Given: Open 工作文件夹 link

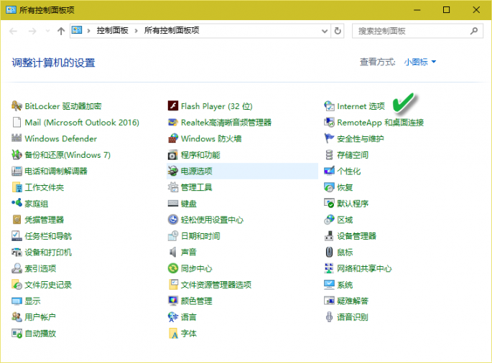Looking at the screenshot, I should point(45,187).
